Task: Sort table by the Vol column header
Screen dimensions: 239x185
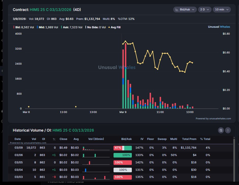Action: 34,139
